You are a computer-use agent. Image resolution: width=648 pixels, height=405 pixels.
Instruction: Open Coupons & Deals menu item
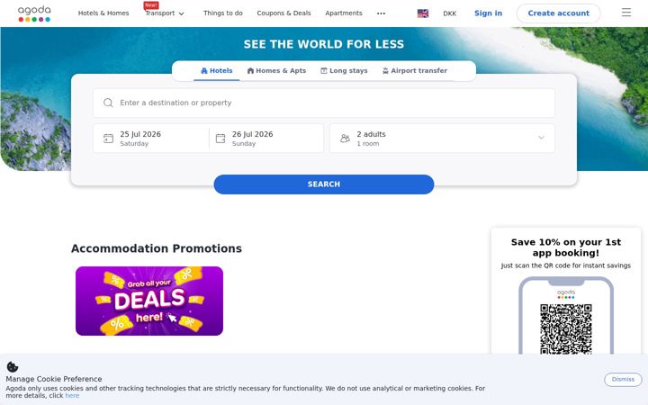[283, 13]
